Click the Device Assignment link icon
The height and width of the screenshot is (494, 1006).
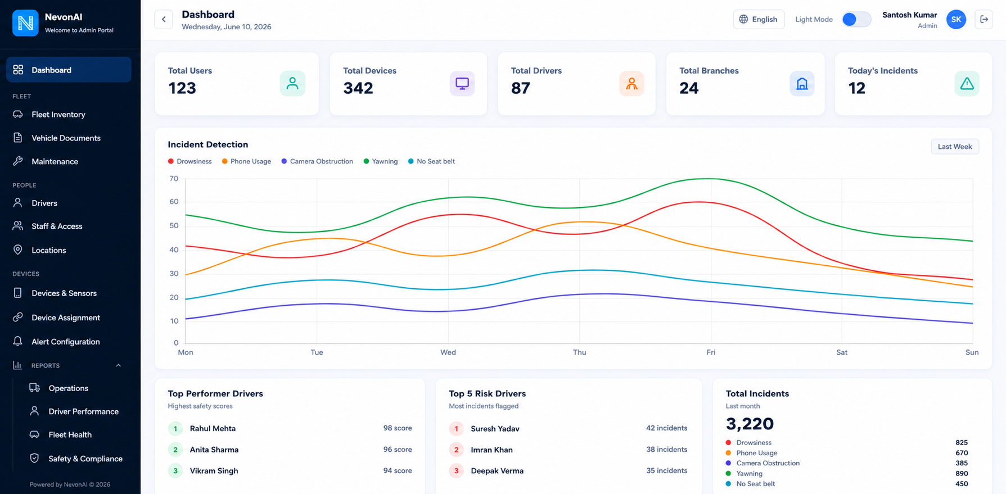tap(18, 317)
